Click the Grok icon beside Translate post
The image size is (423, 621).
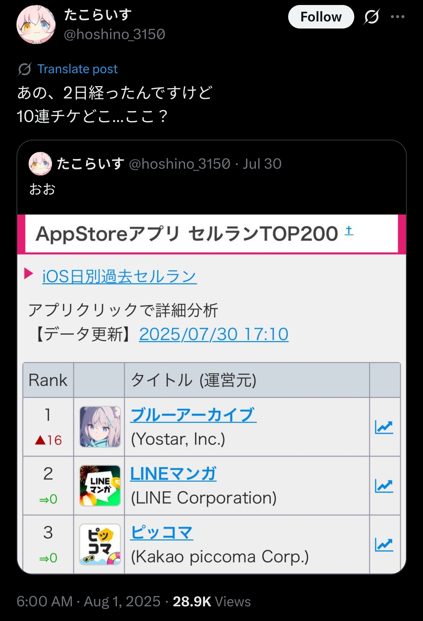[24, 69]
